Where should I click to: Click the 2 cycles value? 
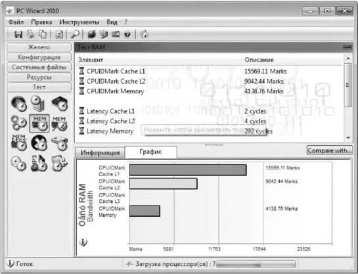tap(256, 112)
